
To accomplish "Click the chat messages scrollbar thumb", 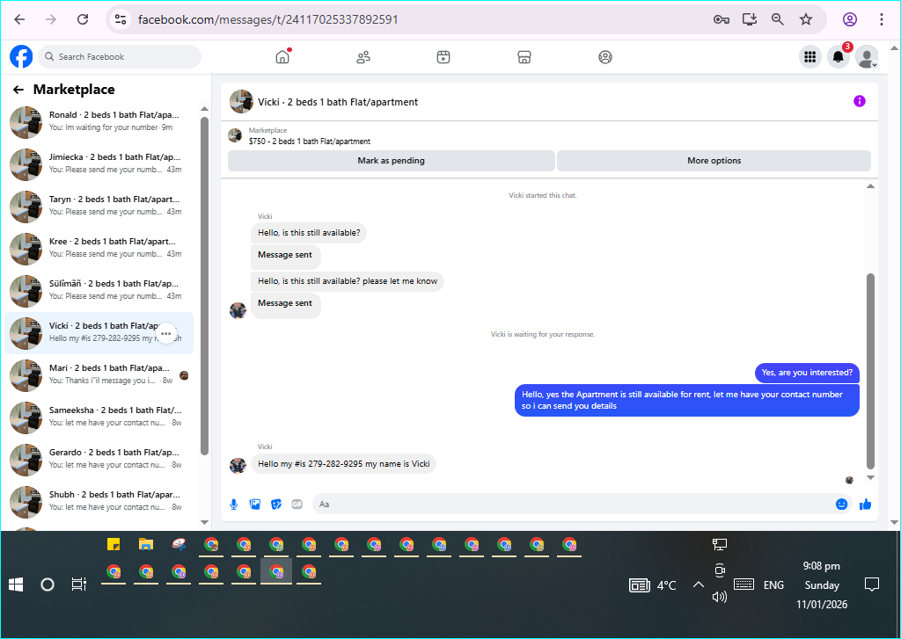I will 870,371.
